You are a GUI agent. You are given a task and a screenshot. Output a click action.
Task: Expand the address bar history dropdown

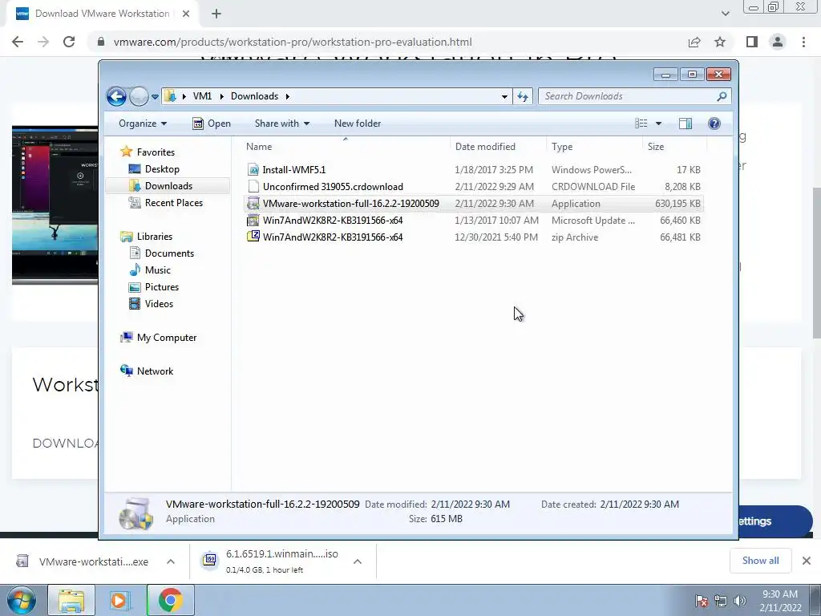click(504, 96)
